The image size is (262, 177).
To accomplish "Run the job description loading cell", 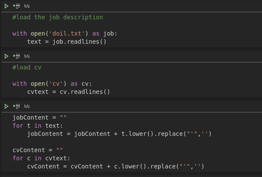I will [x=6, y=6].
